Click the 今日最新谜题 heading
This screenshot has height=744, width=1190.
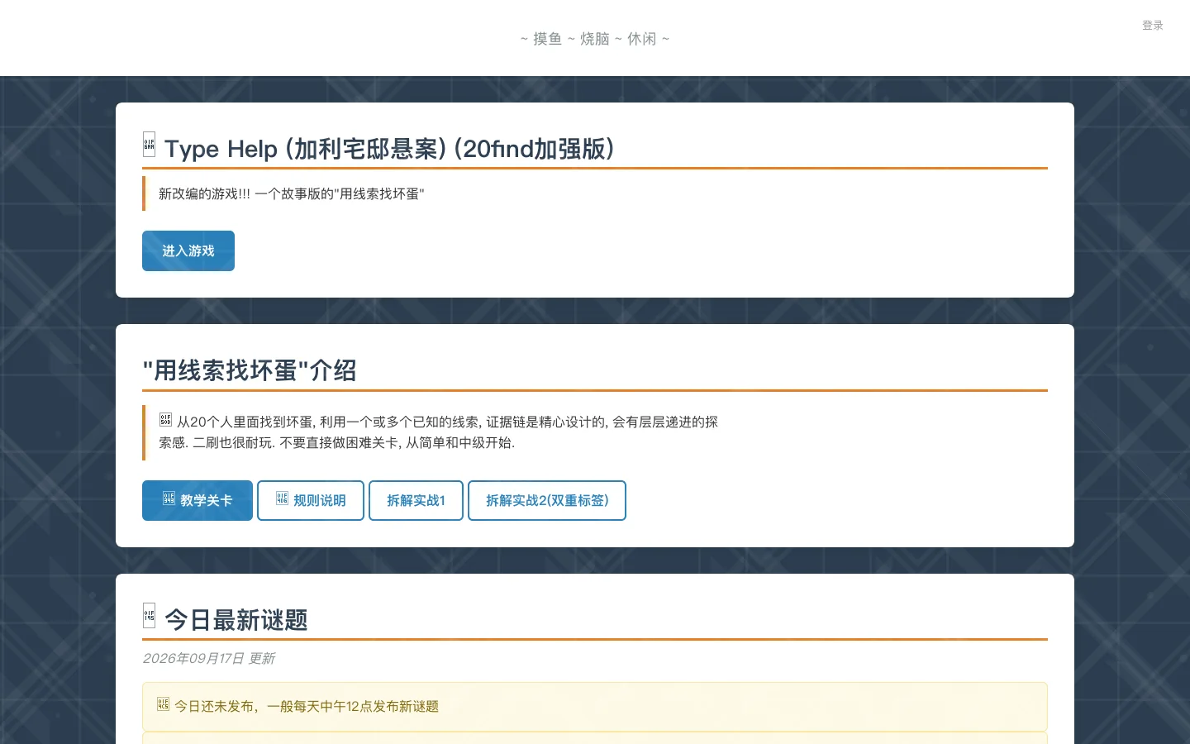(236, 620)
